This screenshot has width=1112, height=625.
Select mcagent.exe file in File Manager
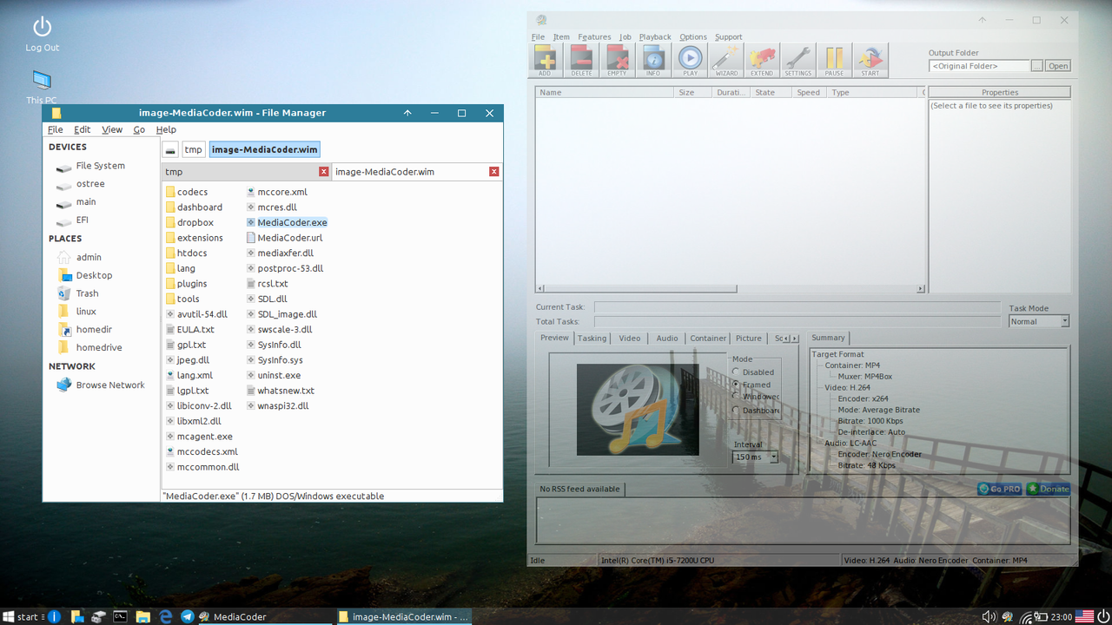[199, 437]
